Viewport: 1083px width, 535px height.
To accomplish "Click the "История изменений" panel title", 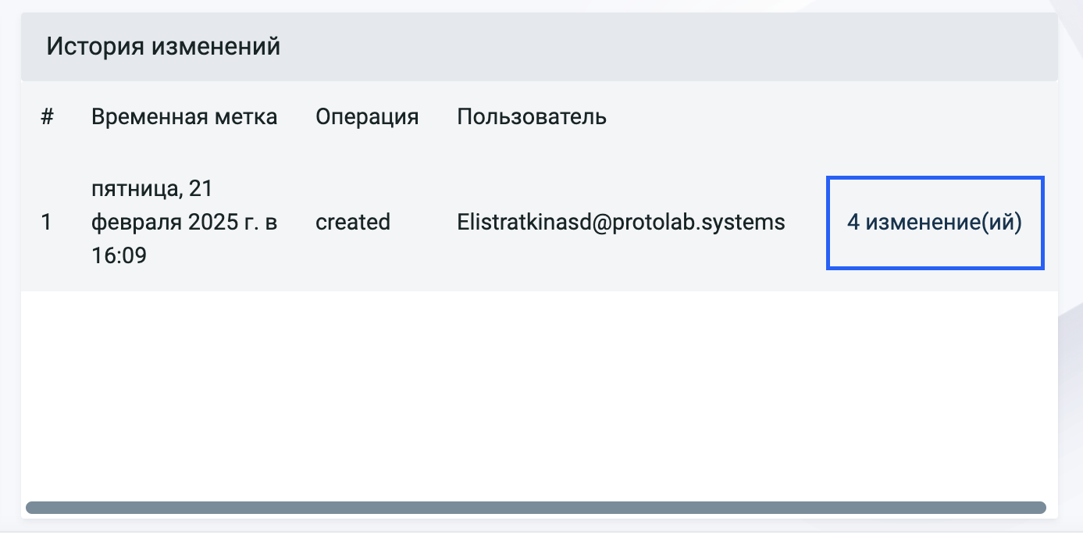I will pyautogui.click(x=163, y=47).
